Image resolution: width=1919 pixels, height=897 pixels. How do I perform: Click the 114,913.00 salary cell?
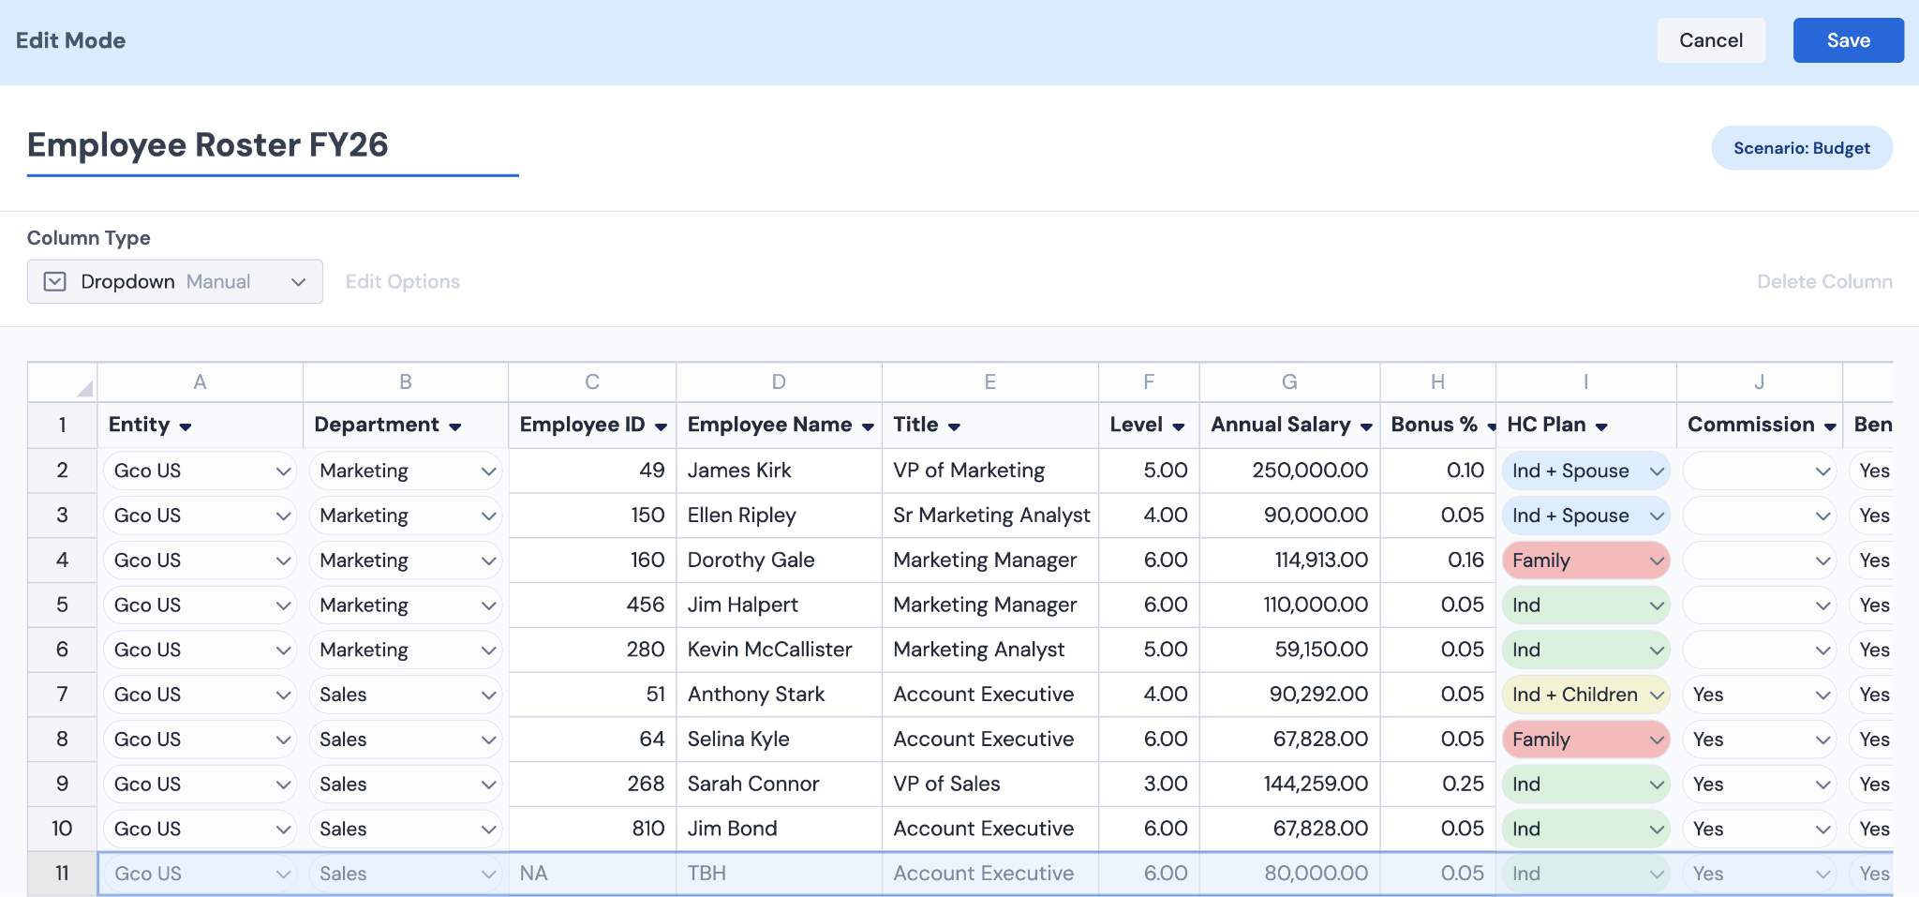(x=1289, y=561)
